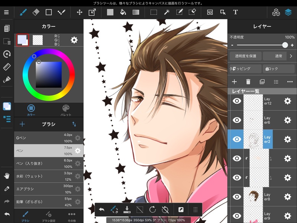Screen dimensions: 297x223
Task: Open ペン brush settings gear
Action: click(78, 151)
